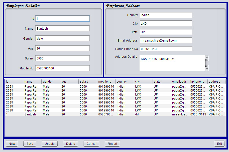Viewport: 229px width, 152px height.
Task: Click the New button
Action: (x=12, y=144)
